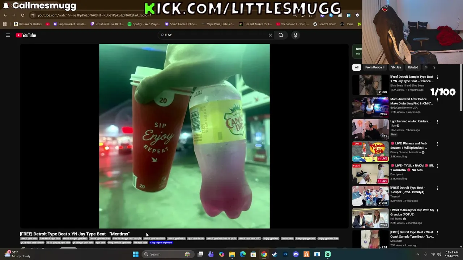Click Copy tags to clipboard
Screen dimensions: 463x260
click(x=161, y=243)
